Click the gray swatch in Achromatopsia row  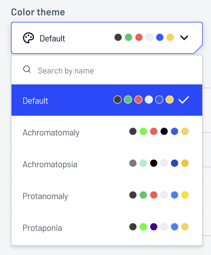pyautogui.click(x=133, y=163)
